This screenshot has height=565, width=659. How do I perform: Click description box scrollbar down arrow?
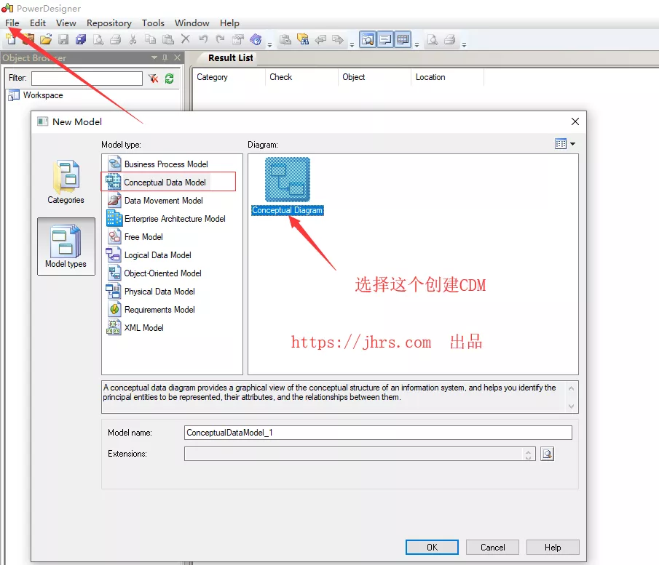point(571,406)
